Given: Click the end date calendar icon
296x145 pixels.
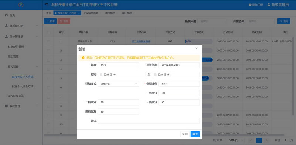Looking at the screenshot, I should (155, 75).
